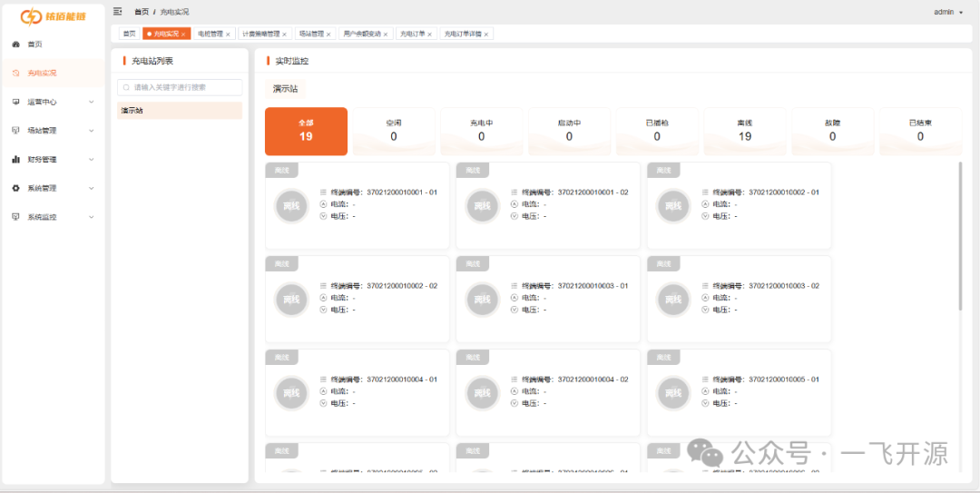Image resolution: width=980 pixels, height=493 pixels.
Task: Click the offline status circle of terminal 37021200010001 - 01
Action: 291,206
